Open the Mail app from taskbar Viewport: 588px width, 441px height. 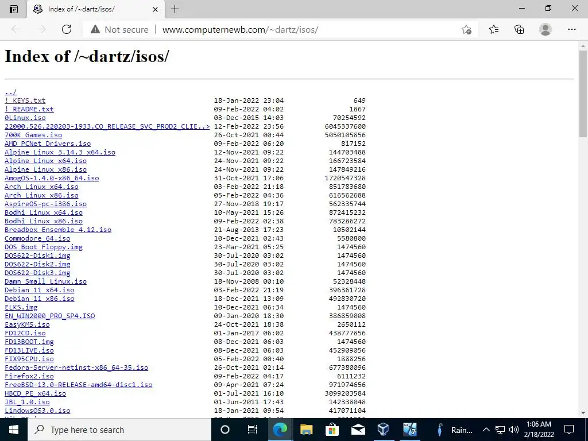pos(358,430)
